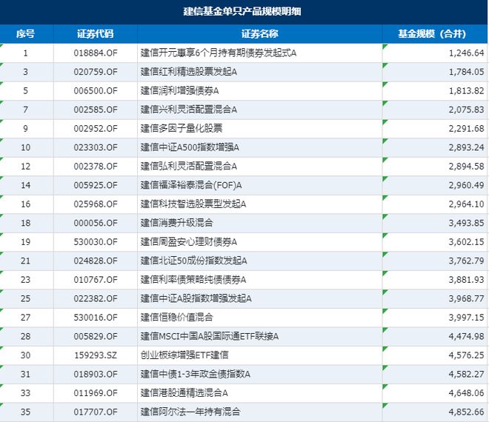Click fund size value 2,893.24
Image resolution: width=489 pixels, height=422 pixels.
pos(466,147)
